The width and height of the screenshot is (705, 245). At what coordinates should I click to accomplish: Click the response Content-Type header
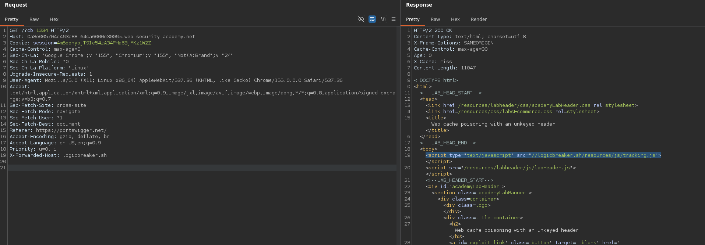[x=470, y=37]
